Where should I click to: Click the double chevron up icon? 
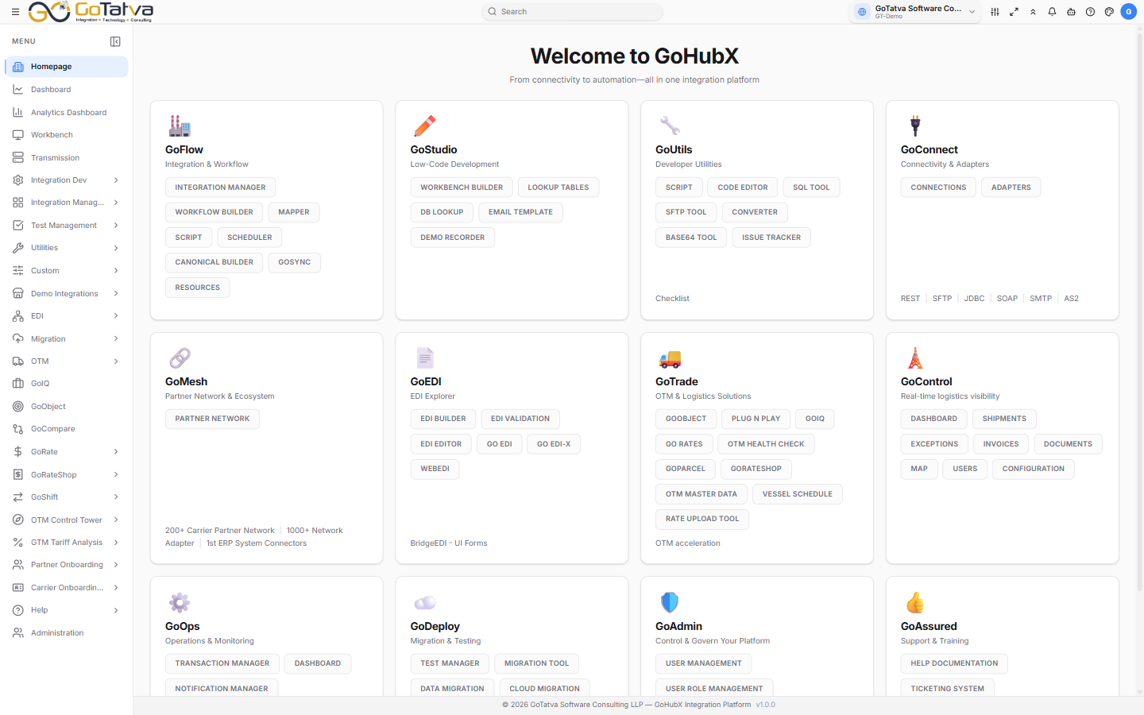point(1033,12)
